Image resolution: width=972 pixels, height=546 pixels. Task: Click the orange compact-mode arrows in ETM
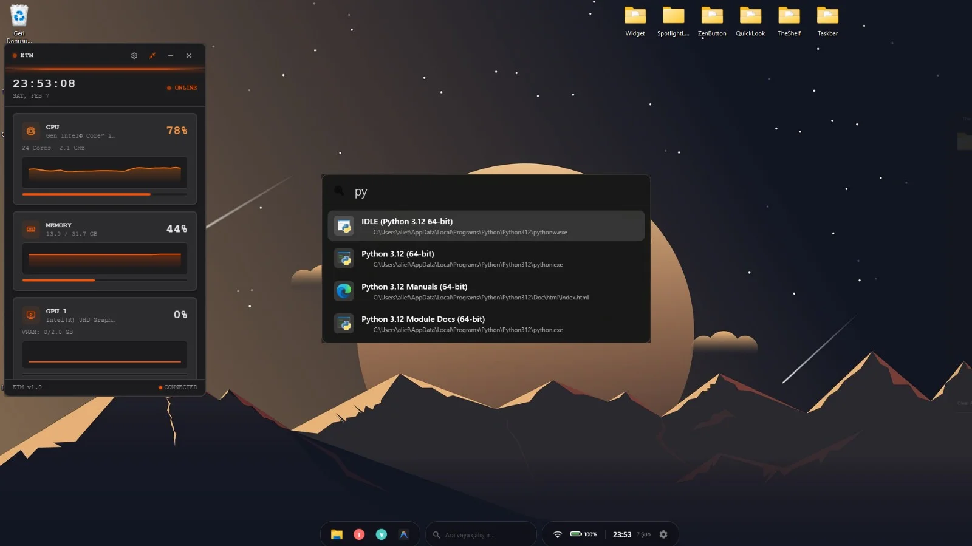click(152, 56)
